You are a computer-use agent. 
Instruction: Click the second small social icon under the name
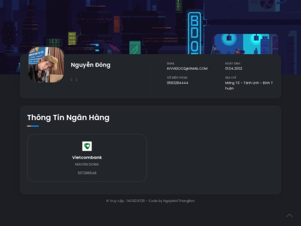click(x=76, y=80)
